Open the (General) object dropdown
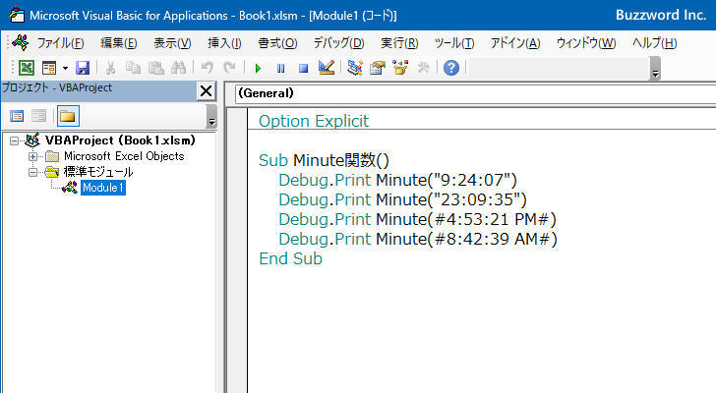The image size is (716, 393). [x=475, y=93]
